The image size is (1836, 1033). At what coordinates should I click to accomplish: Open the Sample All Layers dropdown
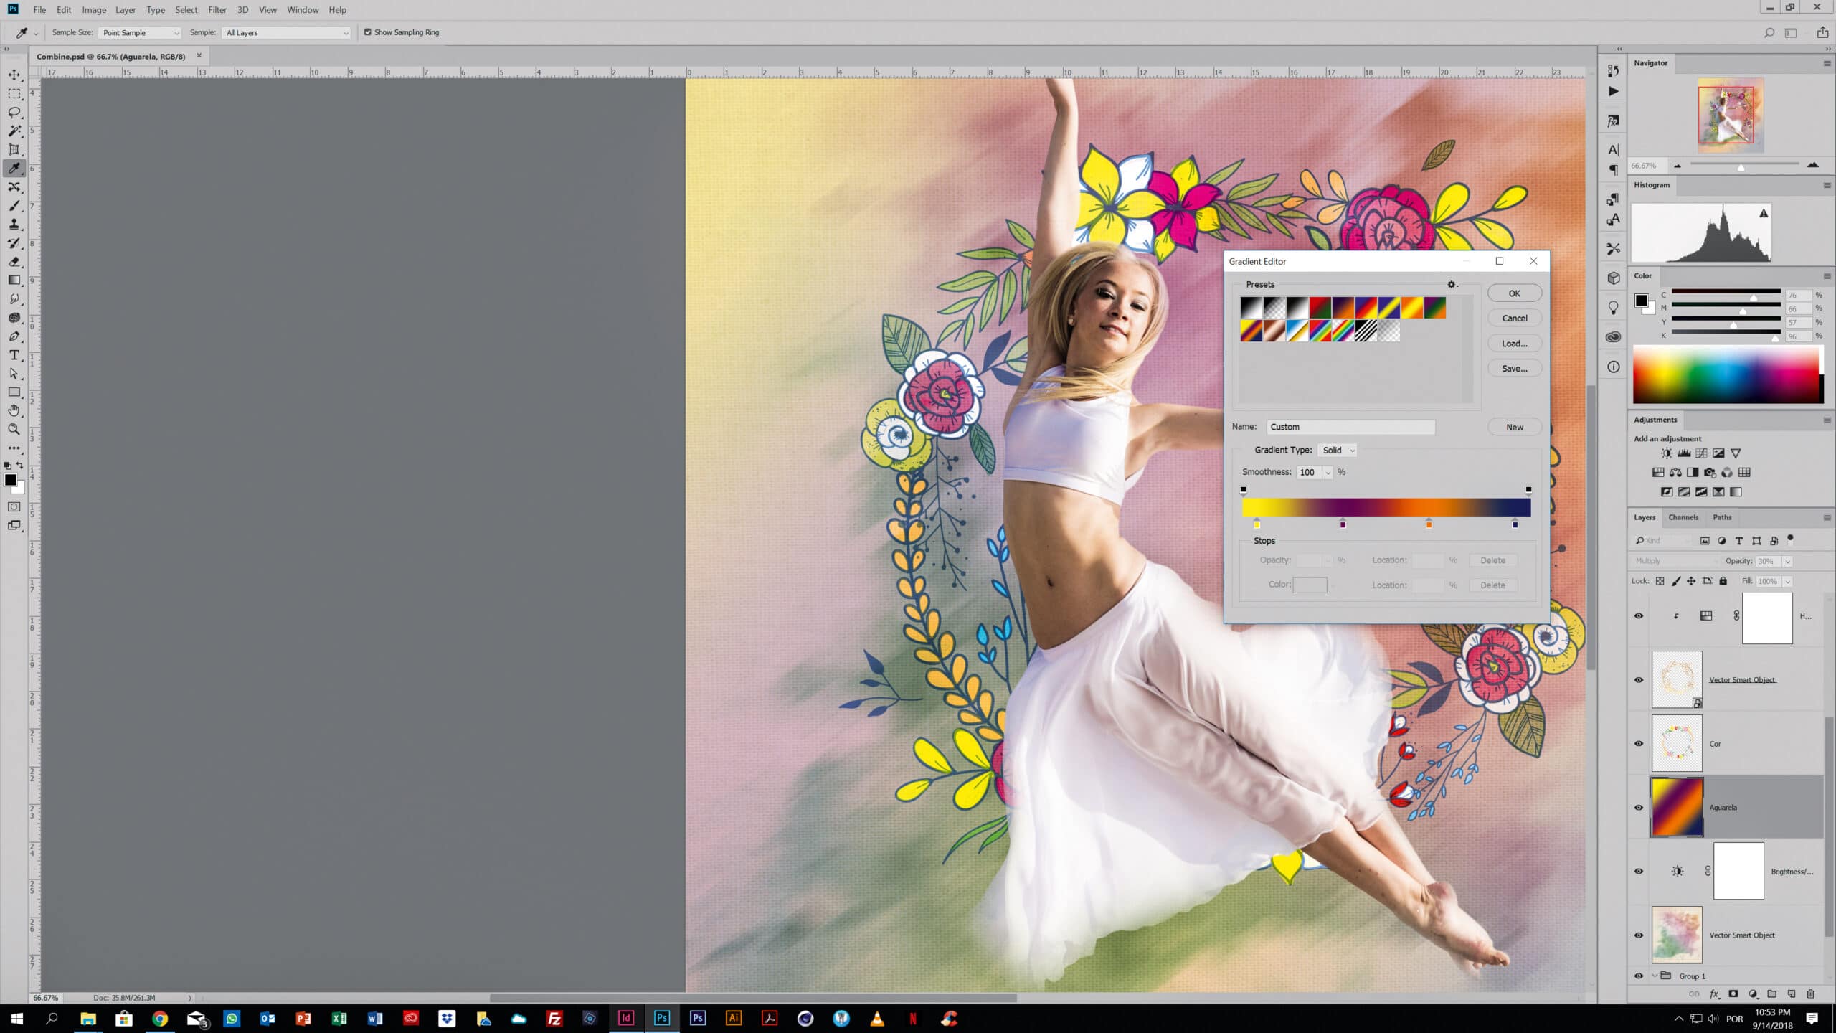[x=286, y=33]
